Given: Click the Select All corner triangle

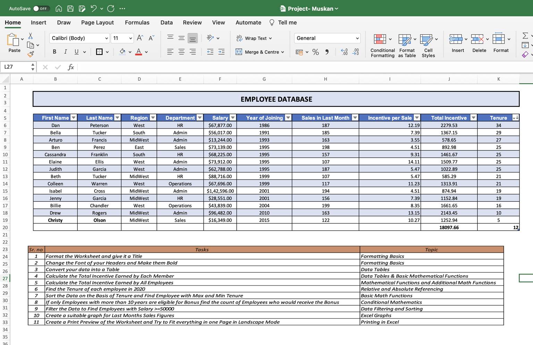Looking at the screenshot, I should tap(5, 79).
